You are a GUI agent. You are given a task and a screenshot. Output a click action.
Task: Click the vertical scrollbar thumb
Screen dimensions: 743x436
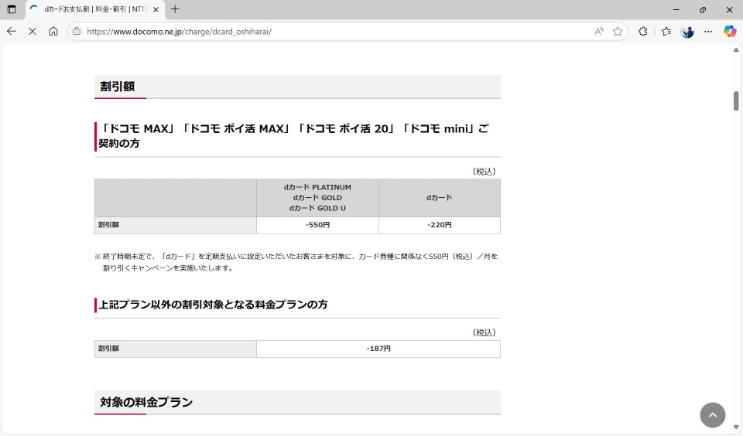point(736,100)
